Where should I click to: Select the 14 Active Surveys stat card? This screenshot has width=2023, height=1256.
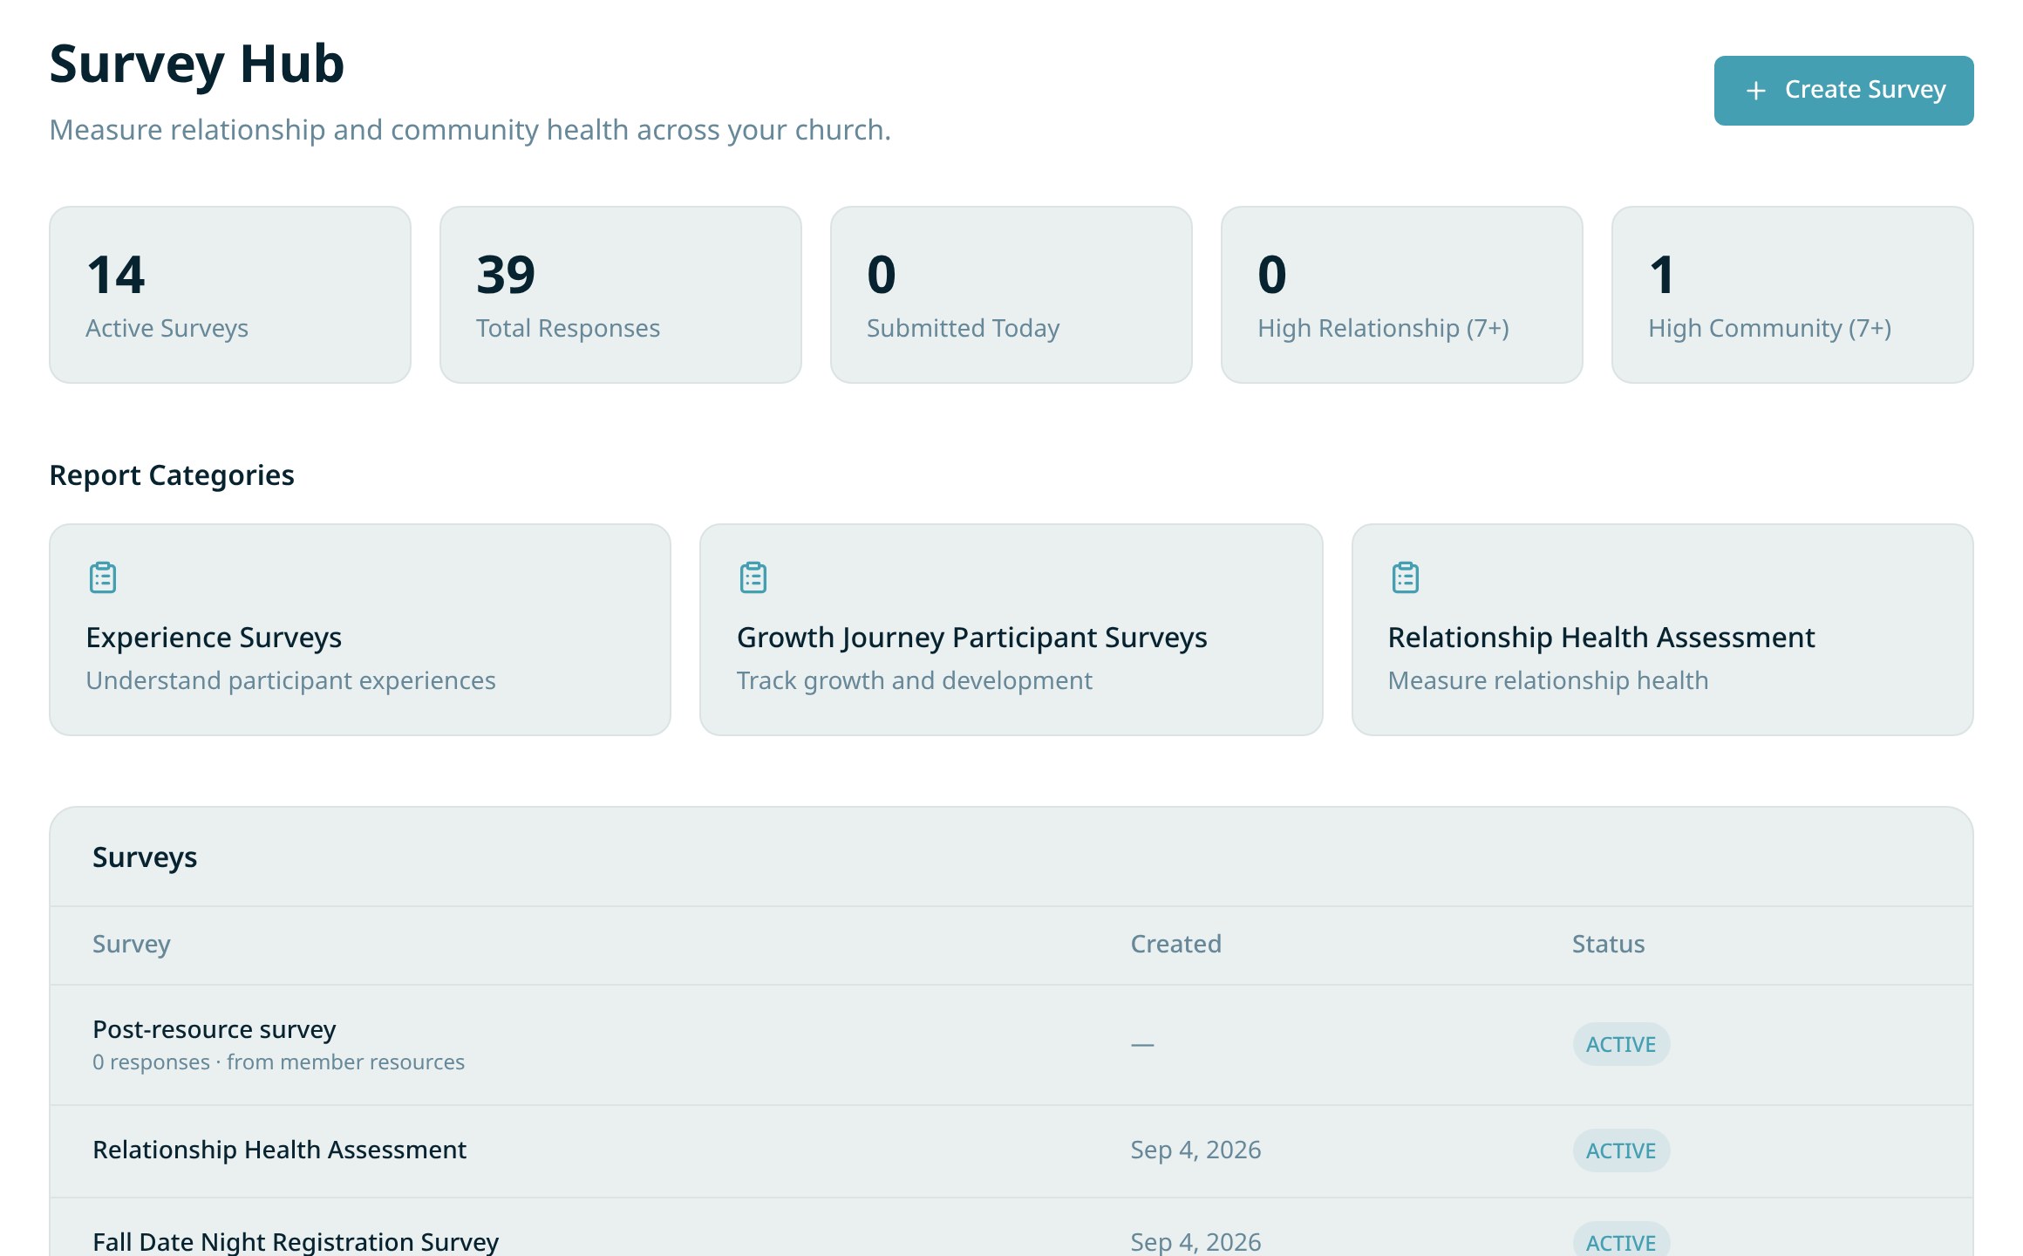[230, 295]
